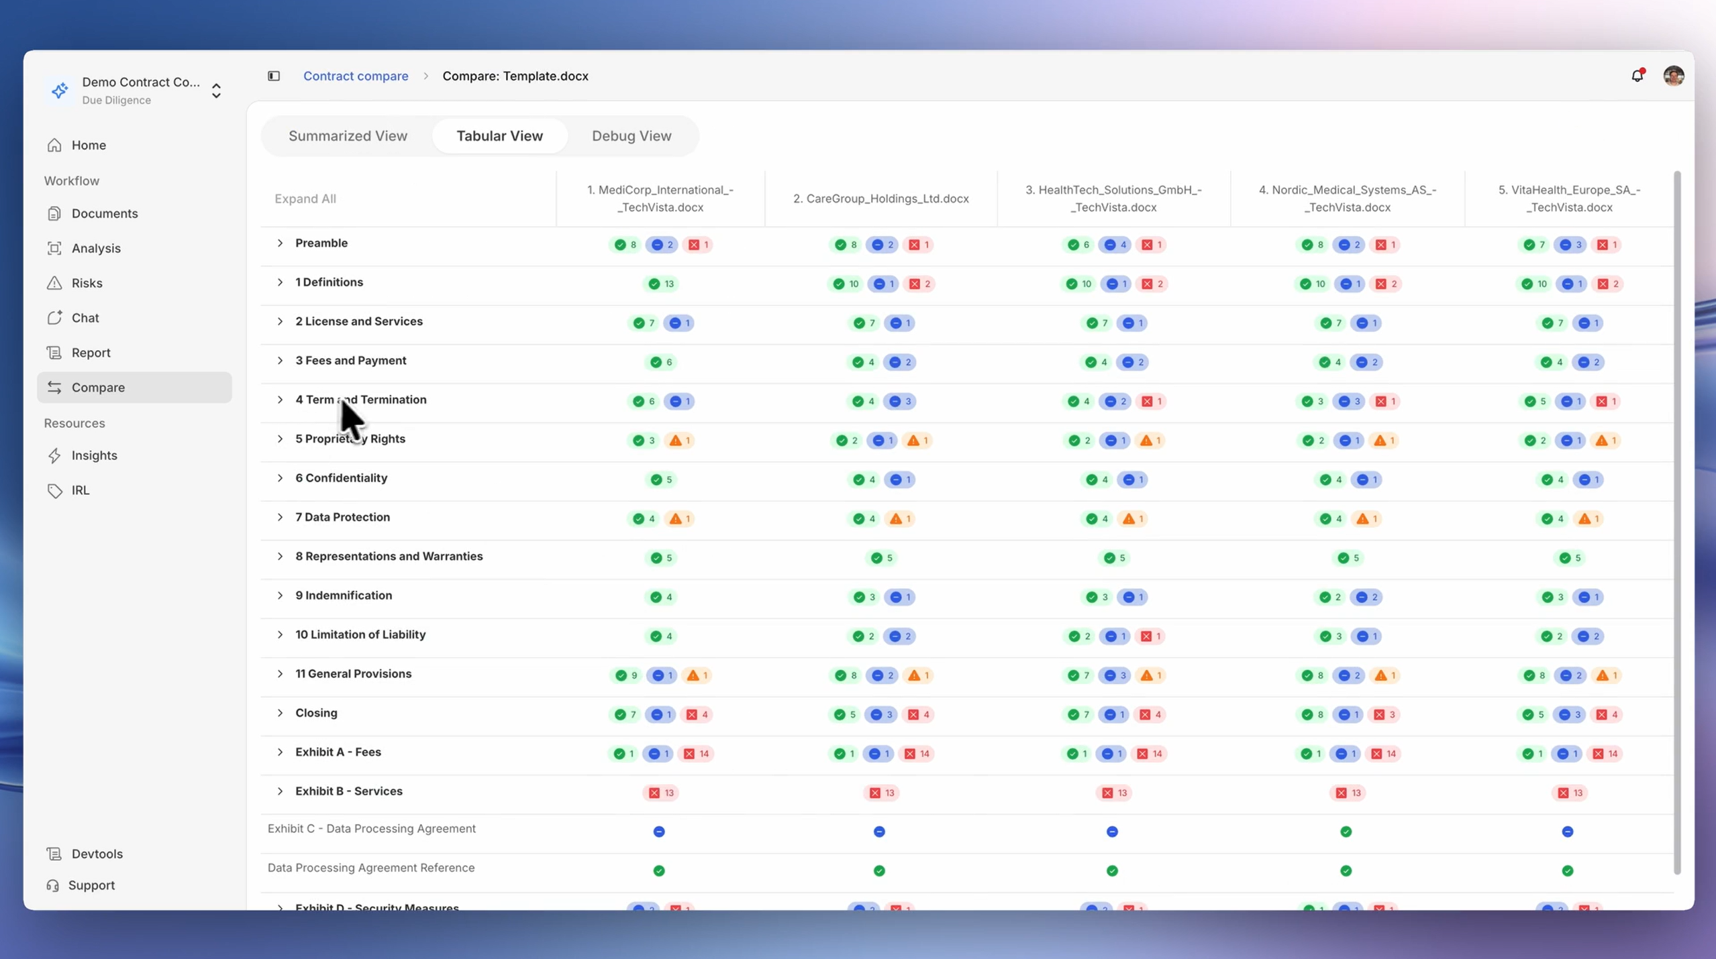Click the 10 Limitation of Liability label
Viewport: 1716px width, 959px height.
[x=360, y=634]
